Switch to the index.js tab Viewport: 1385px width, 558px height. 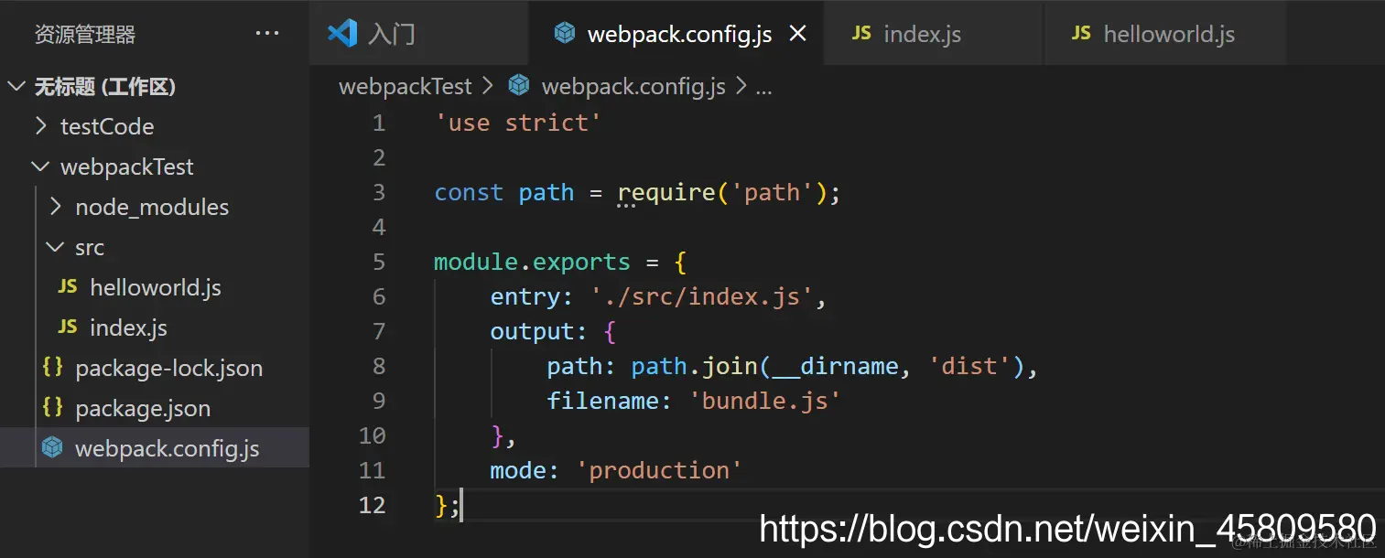click(933, 33)
